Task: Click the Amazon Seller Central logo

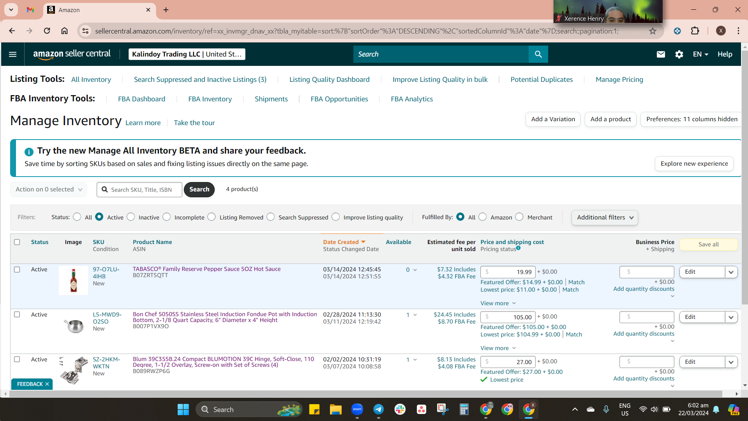Action: coord(72,54)
